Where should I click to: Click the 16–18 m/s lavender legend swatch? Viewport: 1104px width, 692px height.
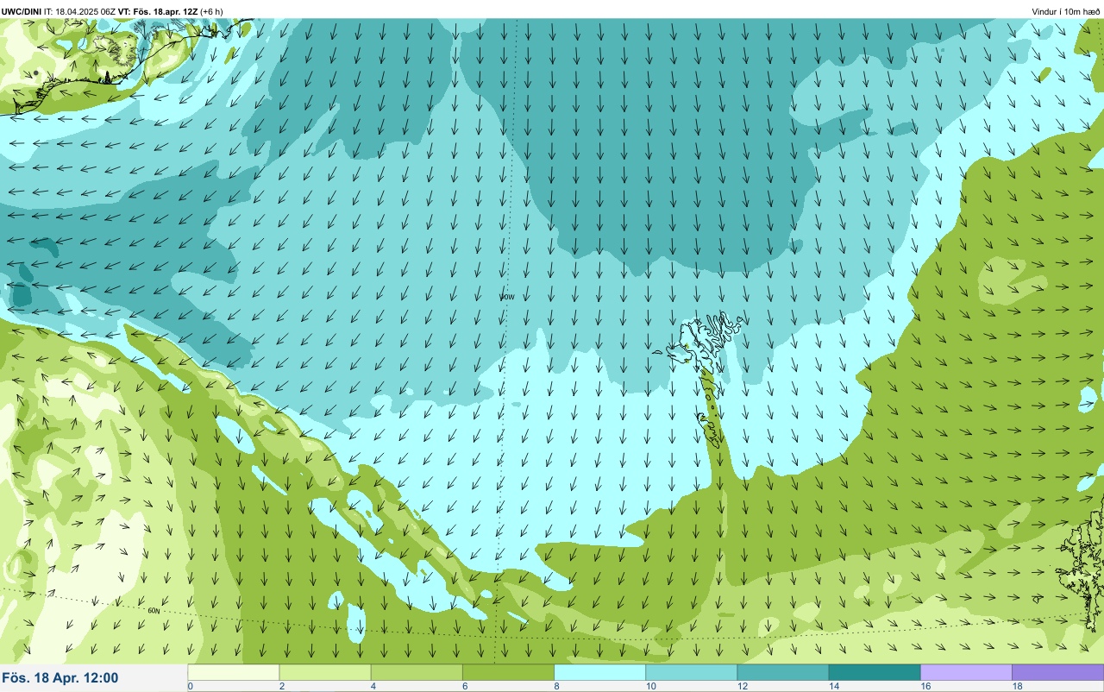point(966,672)
